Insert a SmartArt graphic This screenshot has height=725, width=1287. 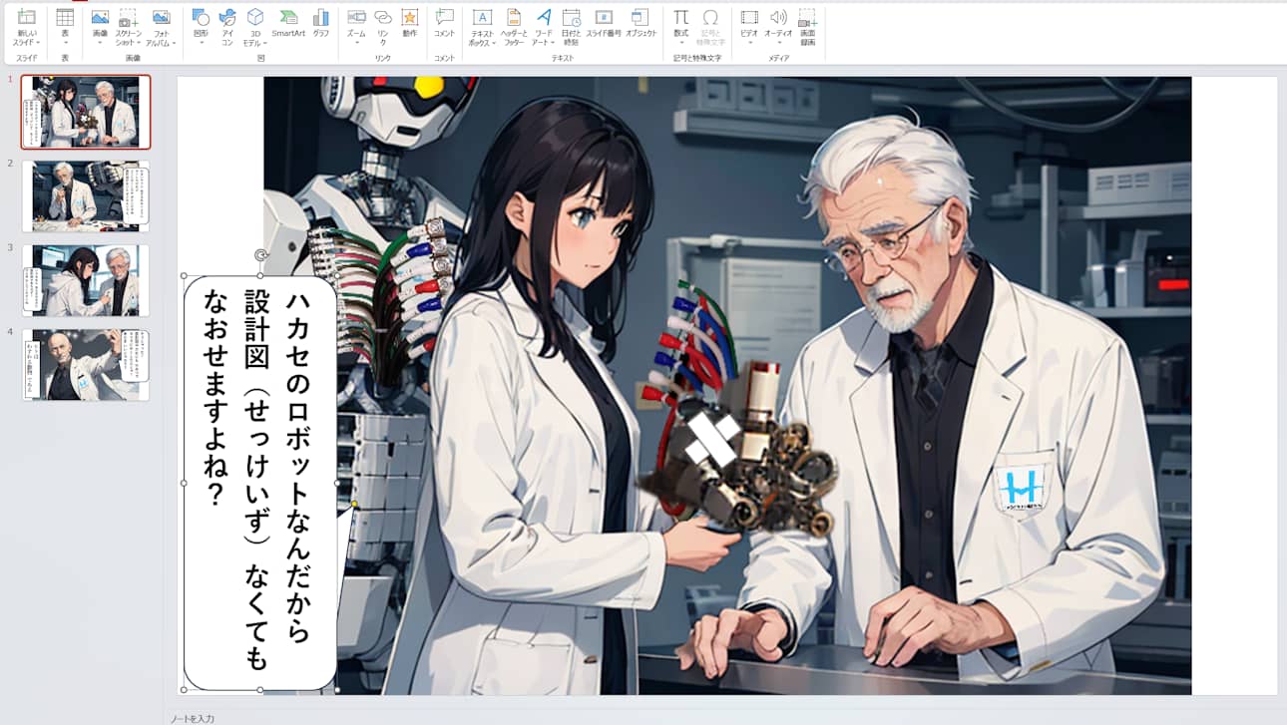pos(289,25)
